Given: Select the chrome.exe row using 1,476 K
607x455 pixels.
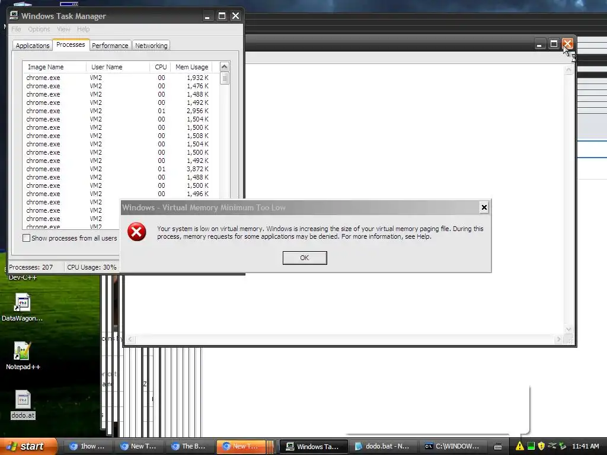Looking at the screenshot, I should (x=118, y=86).
